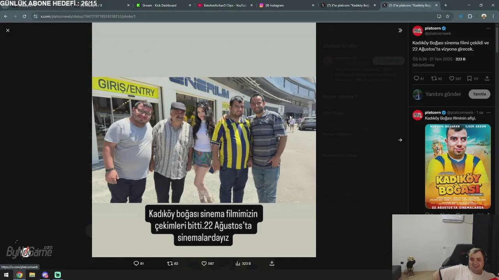
Task: Close the active X'te platcorn tab
Action: [x=436, y=5]
